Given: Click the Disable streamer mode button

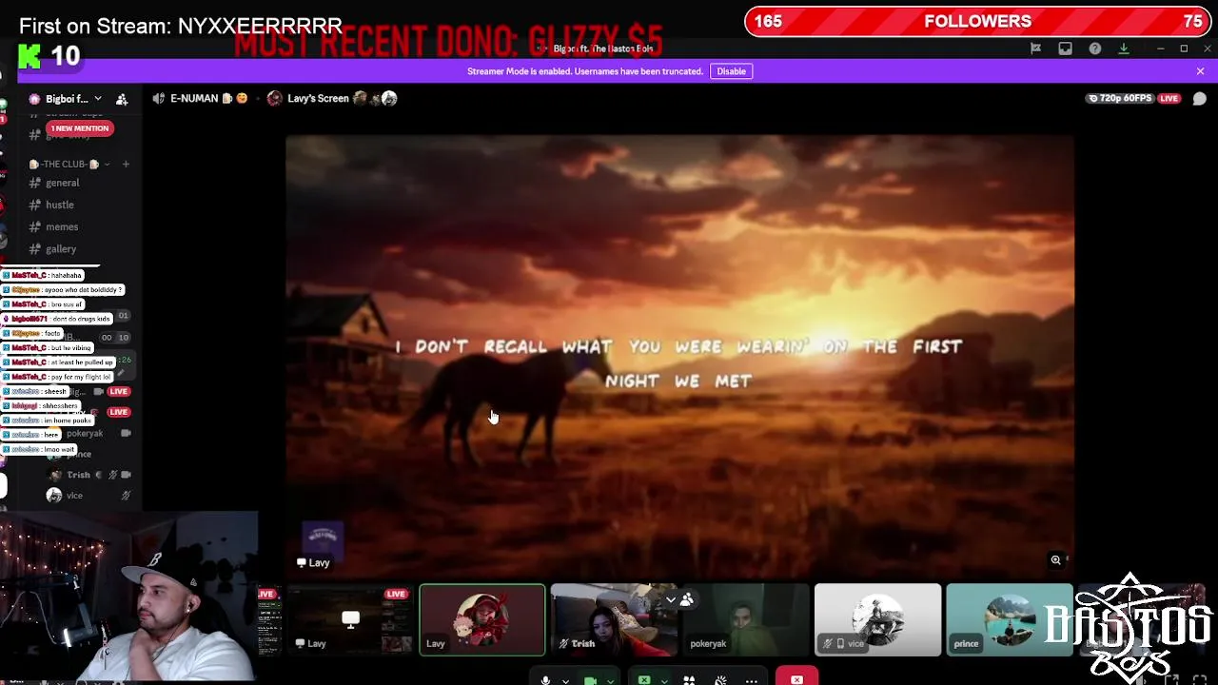Looking at the screenshot, I should [731, 71].
